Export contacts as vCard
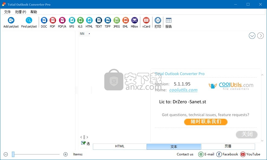 pos(146,23)
